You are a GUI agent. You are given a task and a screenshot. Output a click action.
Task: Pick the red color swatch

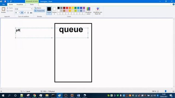pyautogui.click(x=67, y=8)
